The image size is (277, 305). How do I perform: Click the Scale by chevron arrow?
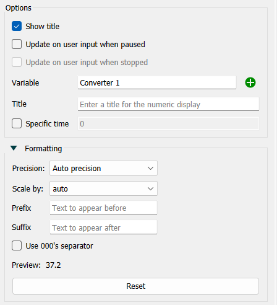(150, 188)
